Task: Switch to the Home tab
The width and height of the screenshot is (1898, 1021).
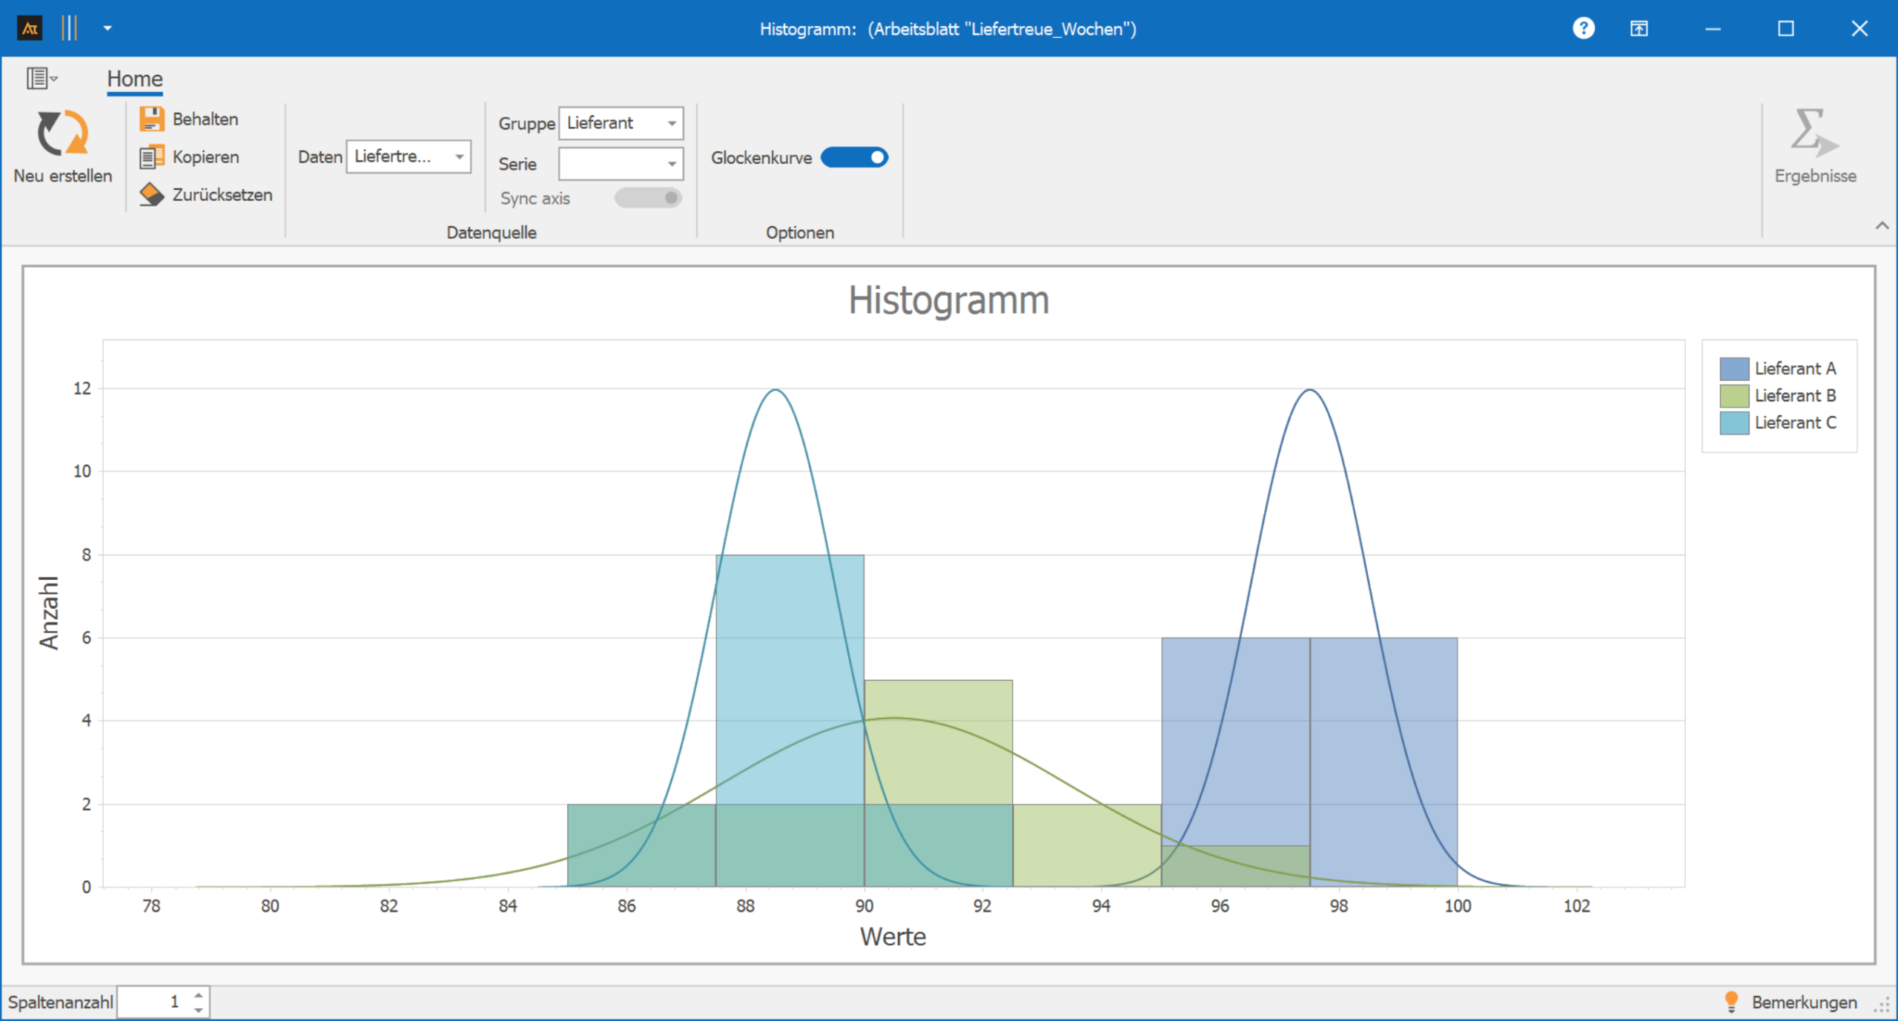Action: tap(134, 79)
